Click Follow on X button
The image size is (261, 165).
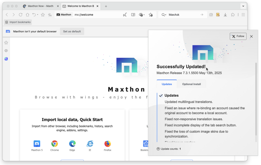[x=238, y=36]
